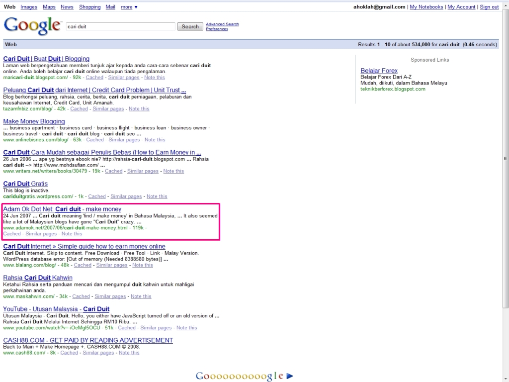Open My Notebooks link

[426, 7]
